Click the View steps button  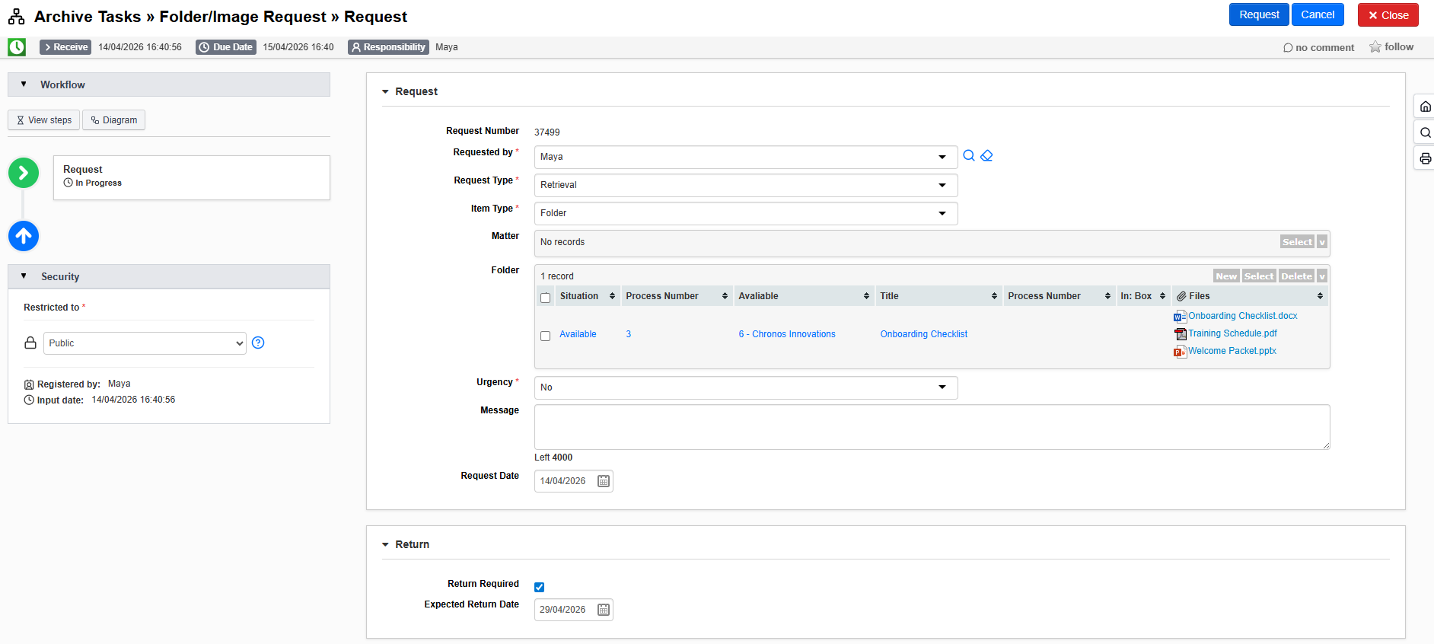point(43,120)
